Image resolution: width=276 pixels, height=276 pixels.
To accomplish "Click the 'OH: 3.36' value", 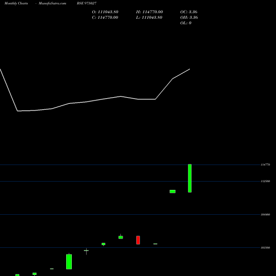I will 189,18.
